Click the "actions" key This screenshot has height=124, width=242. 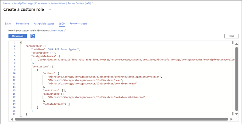coord(49,73)
